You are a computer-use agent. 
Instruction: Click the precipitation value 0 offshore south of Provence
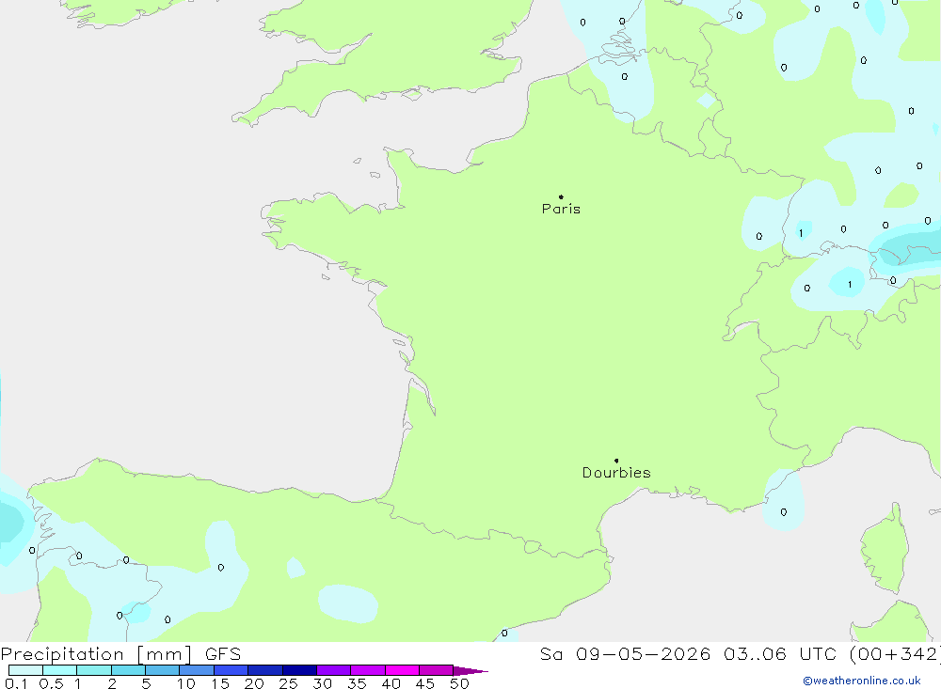pyautogui.click(x=784, y=512)
